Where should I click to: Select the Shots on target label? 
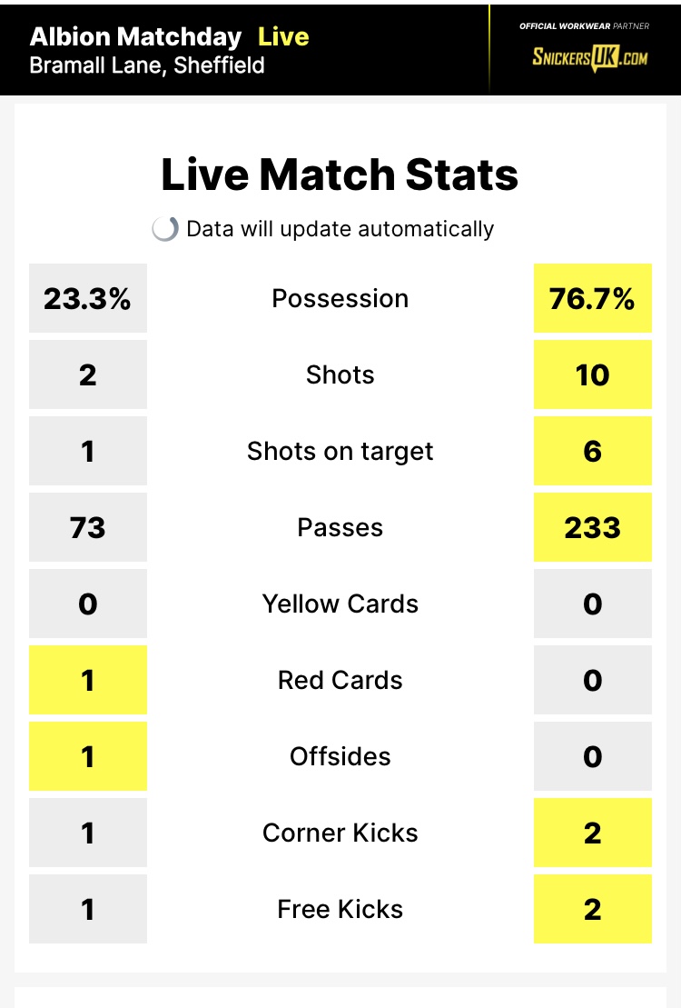[x=340, y=452]
